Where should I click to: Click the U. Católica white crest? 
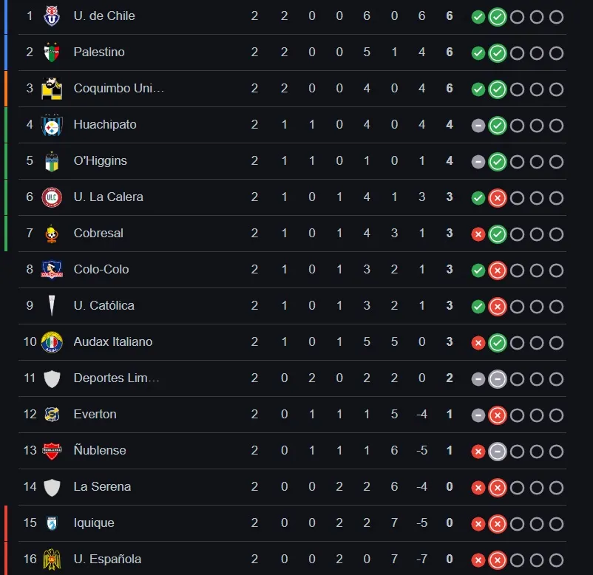(x=52, y=306)
